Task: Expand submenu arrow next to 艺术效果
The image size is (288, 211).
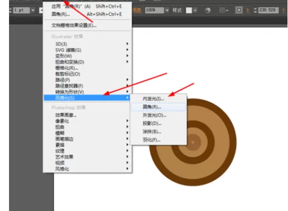Action: pyautogui.click(x=127, y=156)
